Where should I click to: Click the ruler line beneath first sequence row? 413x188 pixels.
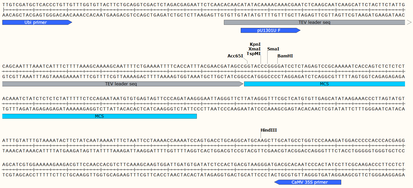coord(204,10)
